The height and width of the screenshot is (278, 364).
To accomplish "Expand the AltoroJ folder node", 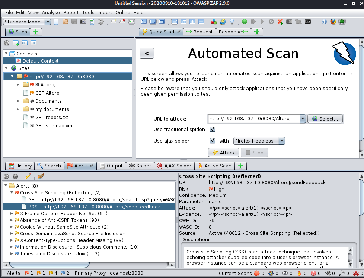I will coord(18,84).
